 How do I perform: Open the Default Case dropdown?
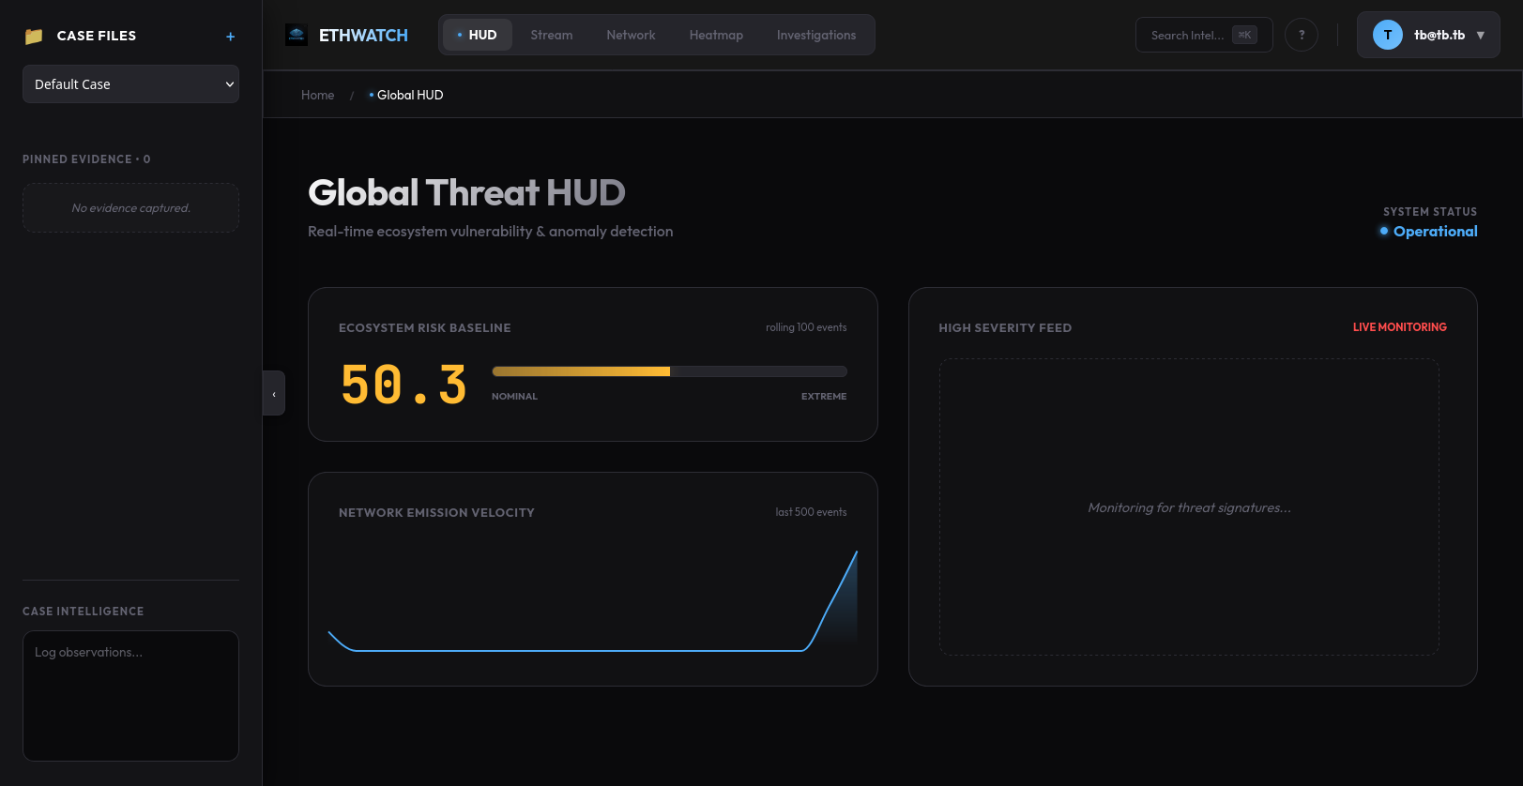pyautogui.click(x=130, y=84)
